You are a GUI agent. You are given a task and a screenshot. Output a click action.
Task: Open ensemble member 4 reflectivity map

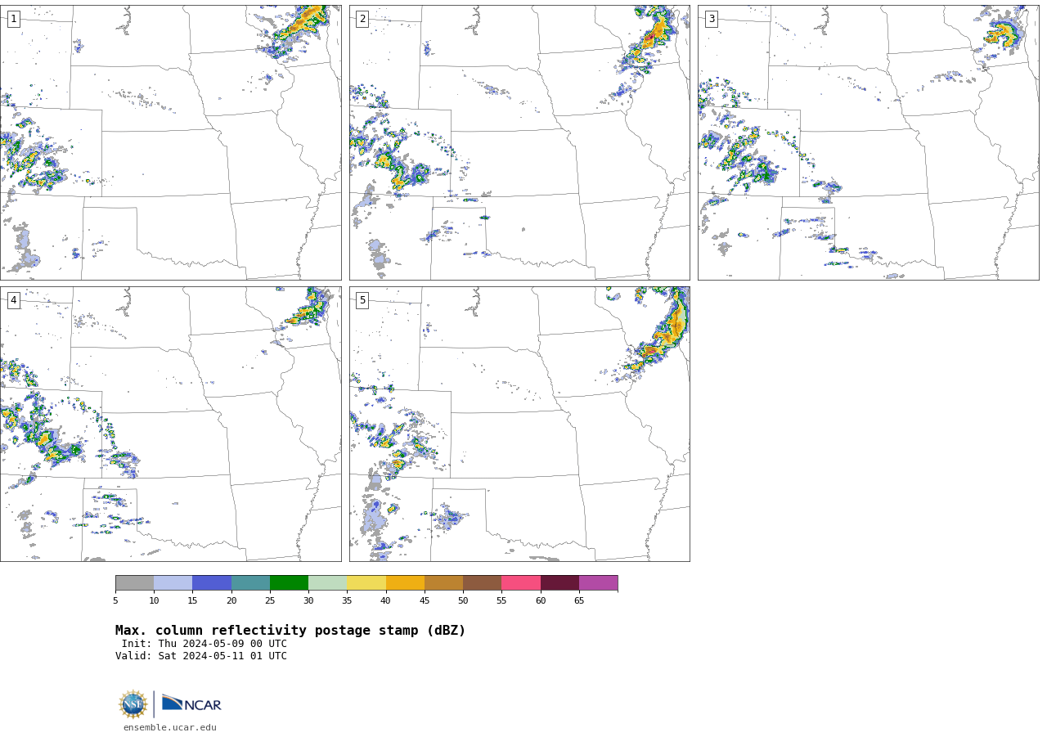tap(170, 424)
